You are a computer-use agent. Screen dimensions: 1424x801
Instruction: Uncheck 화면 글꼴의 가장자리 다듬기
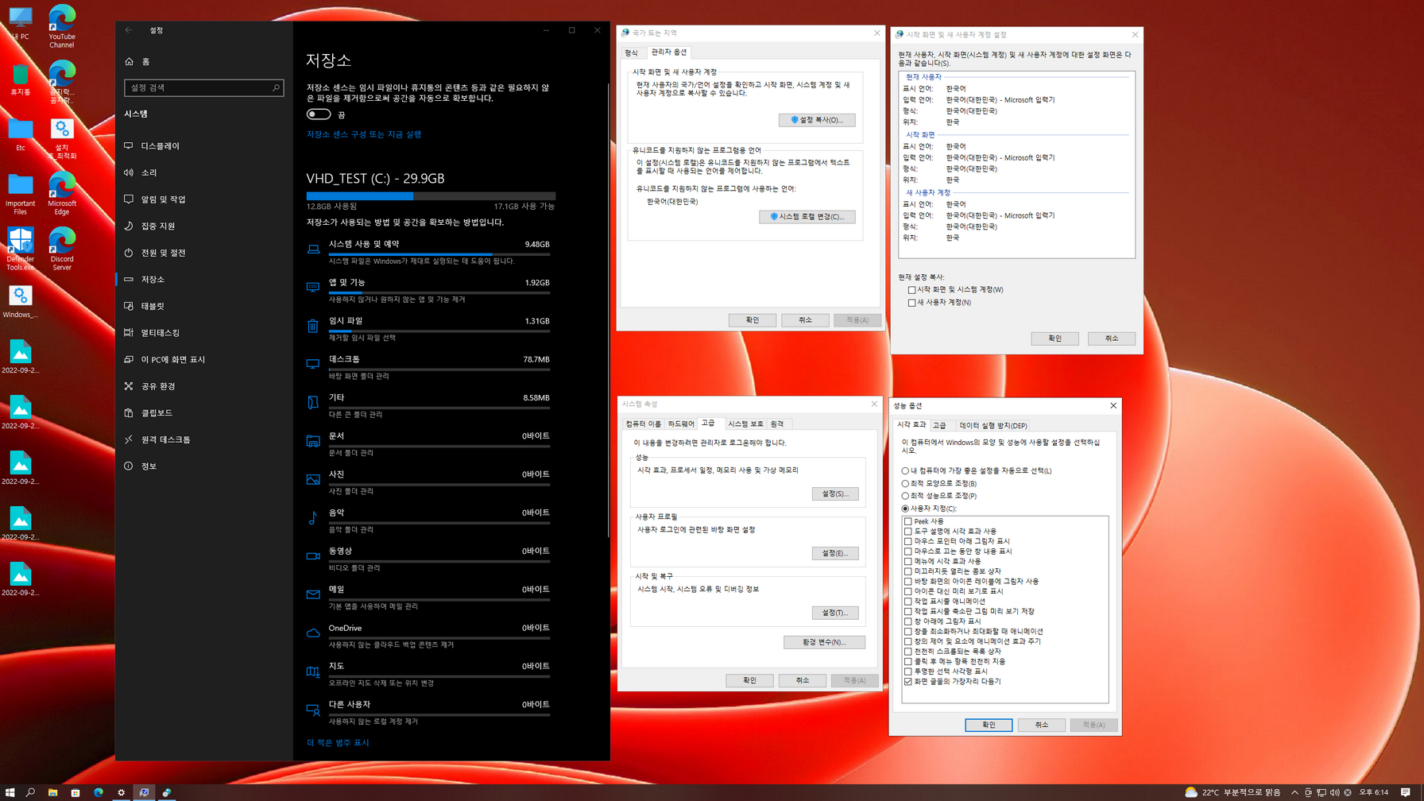click(908, 681)
